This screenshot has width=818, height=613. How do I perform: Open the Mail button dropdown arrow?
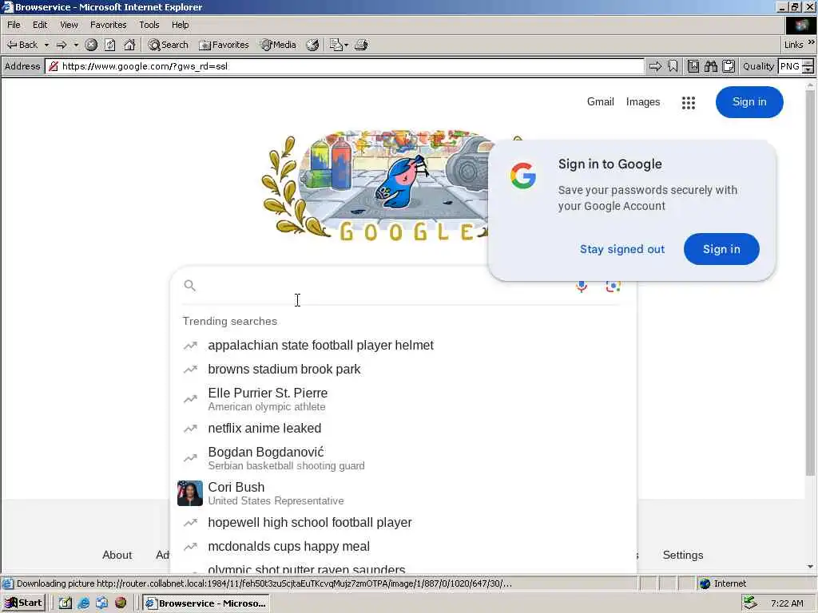pyautogui.click(x=346, y=45)
